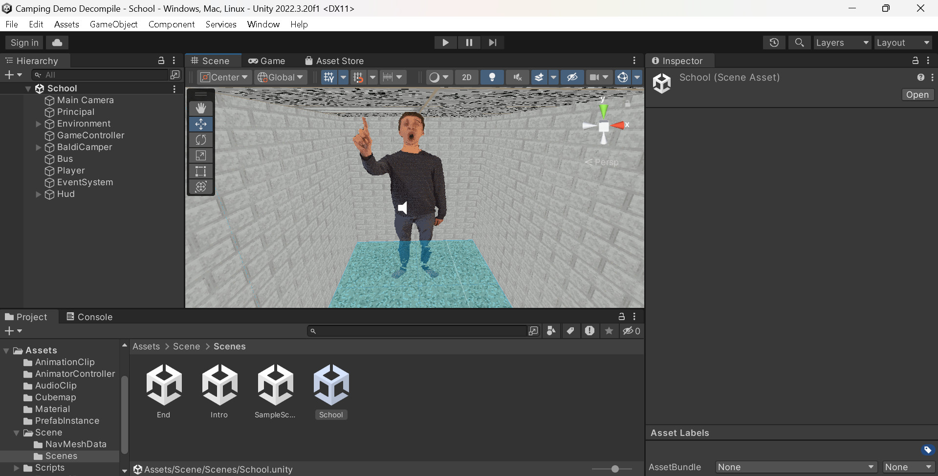Image resolution: width=938 pixels, height=476 pixels.
Task: Click the Unity cloud icon next to Sign in
Action: [x=56, y=43]
